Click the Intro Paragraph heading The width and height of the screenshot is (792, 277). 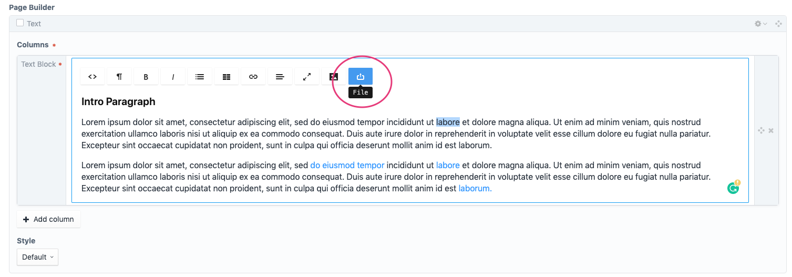pyautogui.click(x=118, y=101)
